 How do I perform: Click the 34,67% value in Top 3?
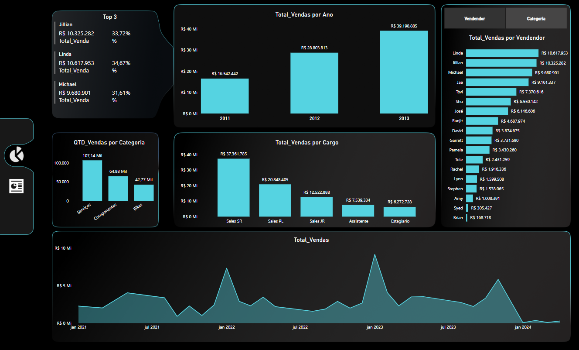[x=121, y=63]
